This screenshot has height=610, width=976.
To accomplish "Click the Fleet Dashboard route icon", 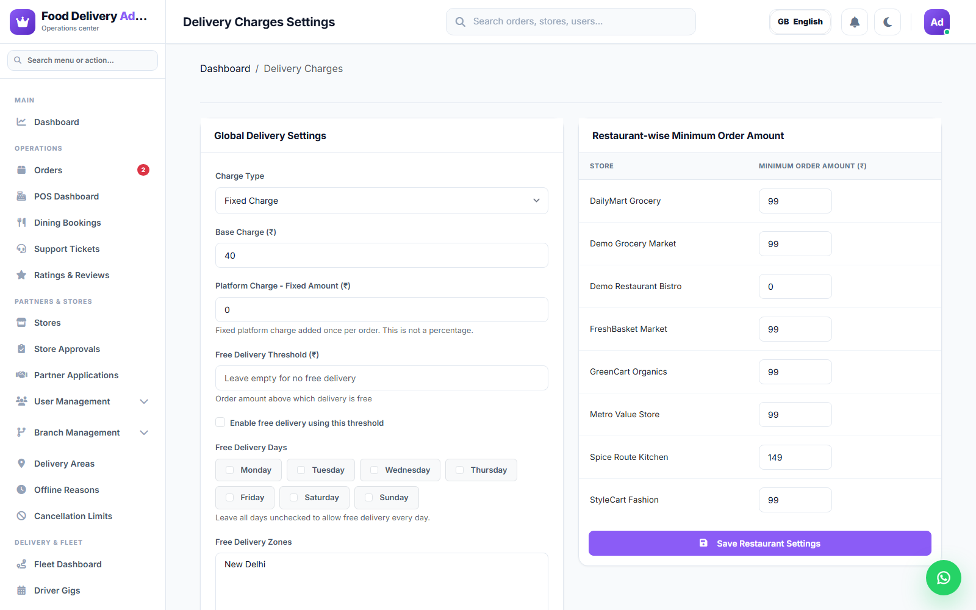I will tap(21, 564).
